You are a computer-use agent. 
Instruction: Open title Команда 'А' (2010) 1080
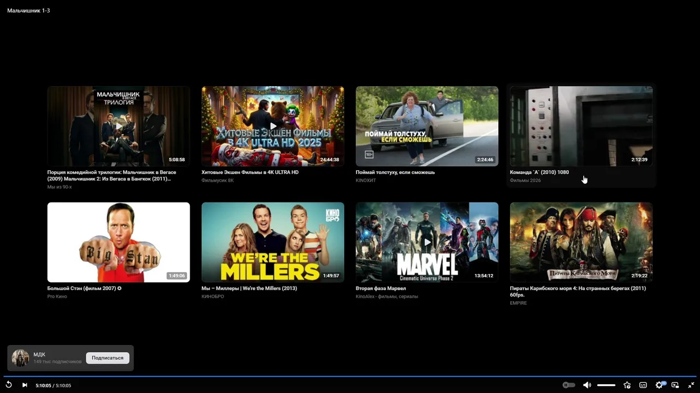pyautogui.click(x=539, y=172)
